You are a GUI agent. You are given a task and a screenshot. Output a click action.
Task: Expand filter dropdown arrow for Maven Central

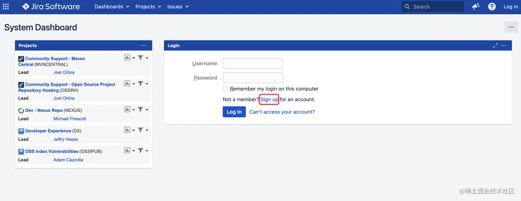tap(147, 58)
